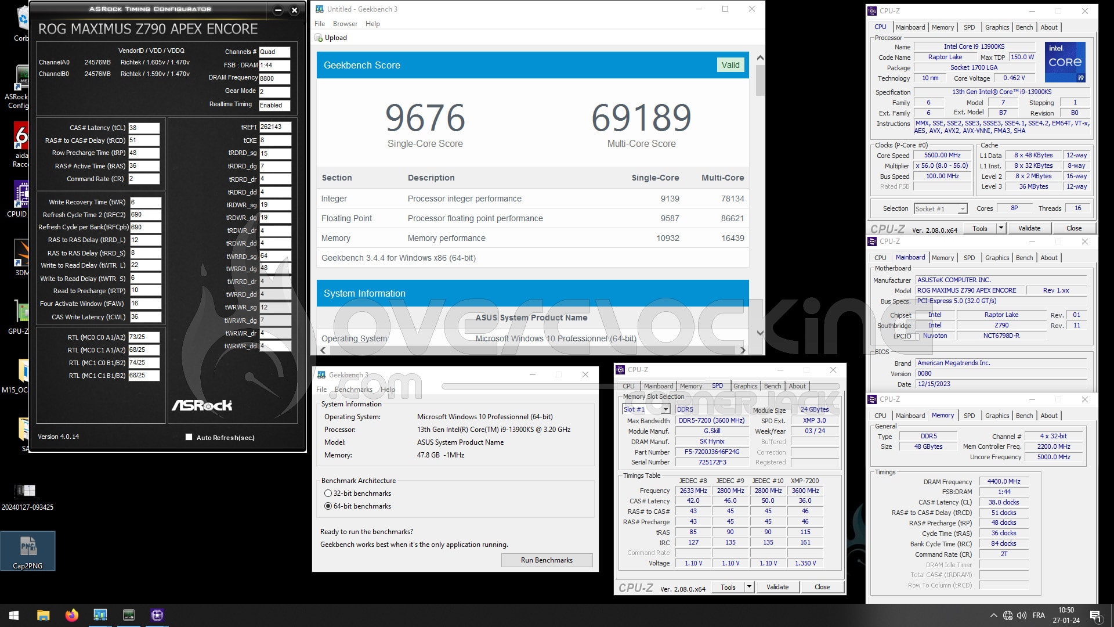Click the CPU-Z Mainboard window title icon
1114x627 pixels.
point(872,242)
